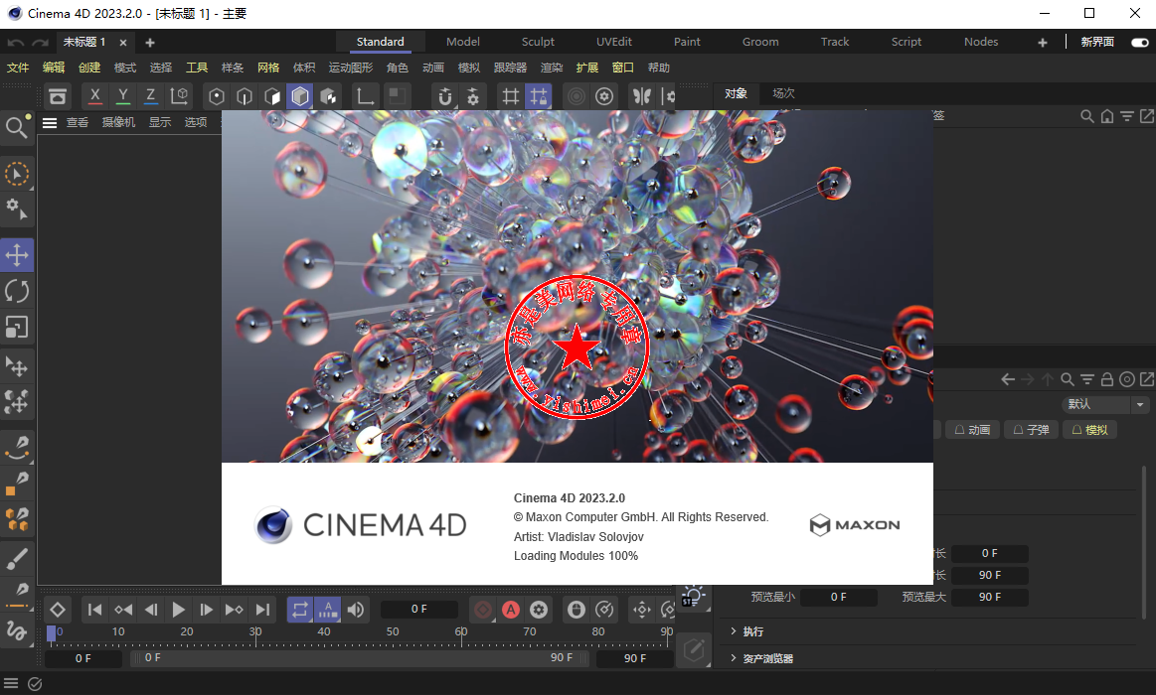
Task: Close the 未标题 1 document tab
Action: [x=123, y=43]
